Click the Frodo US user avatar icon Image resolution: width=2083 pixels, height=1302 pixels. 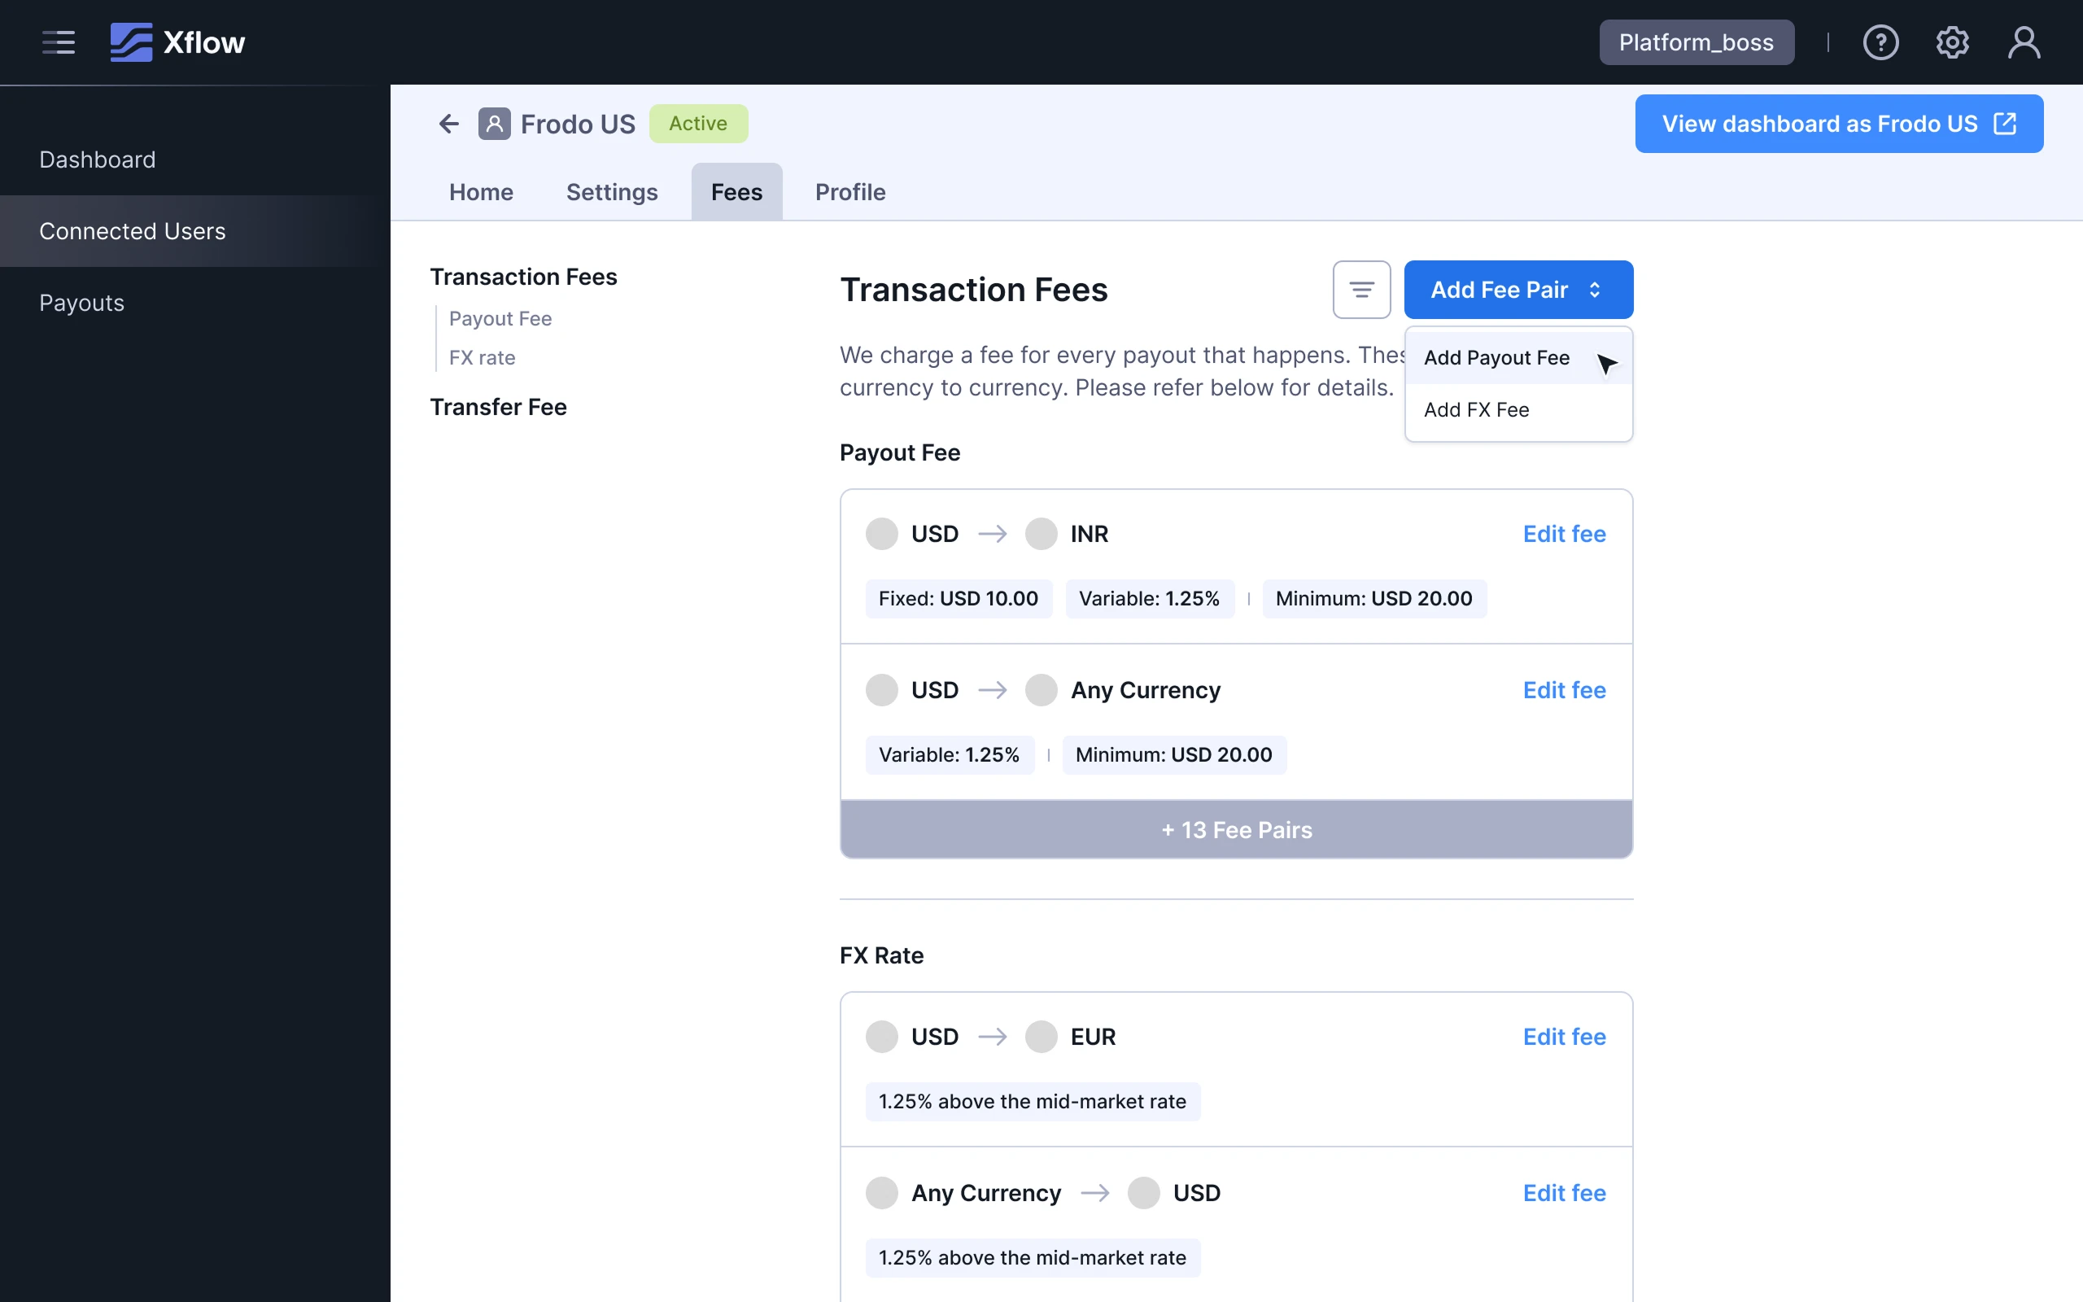point(494,123)
